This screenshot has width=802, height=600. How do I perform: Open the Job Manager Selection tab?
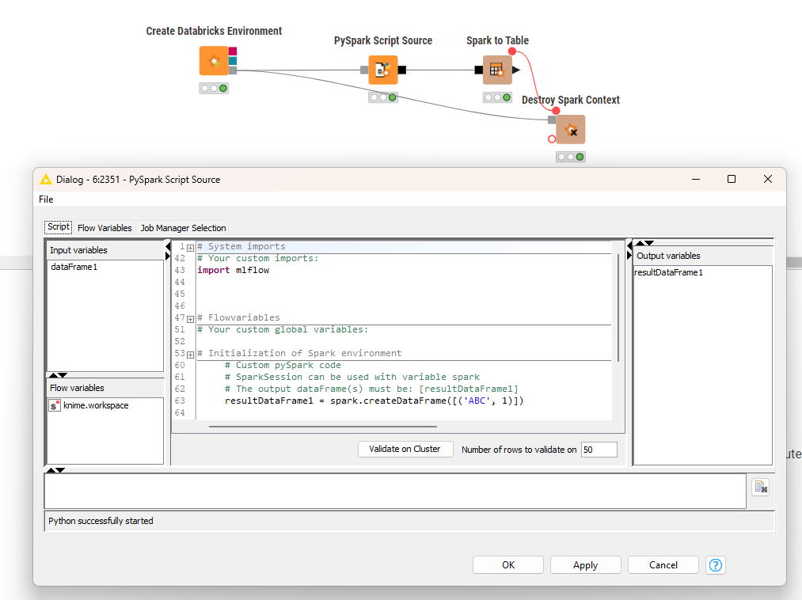click(x=183, y=228)
